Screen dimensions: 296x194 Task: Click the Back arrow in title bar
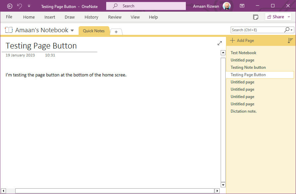point(10,6)
